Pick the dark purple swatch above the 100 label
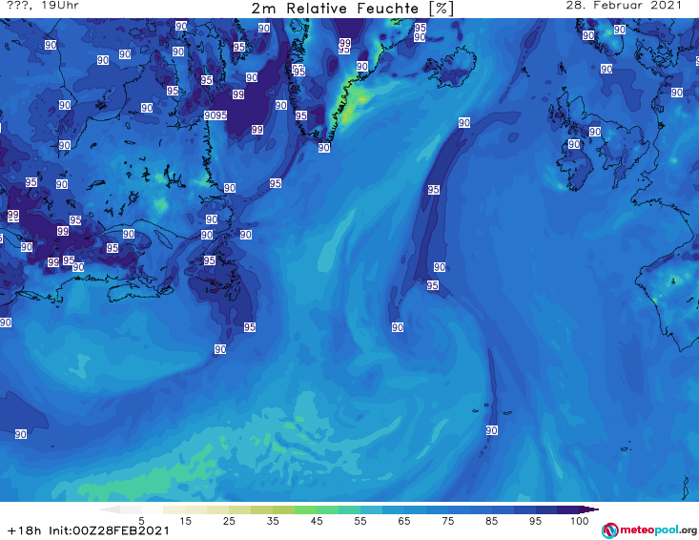 (x=568, y=509)
